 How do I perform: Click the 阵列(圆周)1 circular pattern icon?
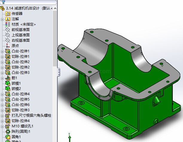click(x=8, y=131)
